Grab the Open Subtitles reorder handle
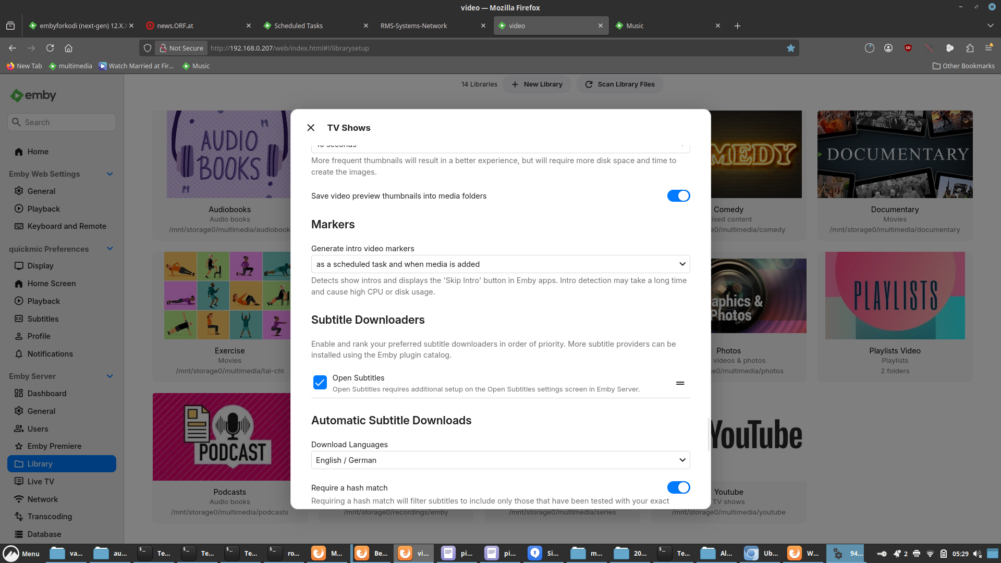Image resolution: width=1001 pixels, height=563 pixels. [680, 383]
